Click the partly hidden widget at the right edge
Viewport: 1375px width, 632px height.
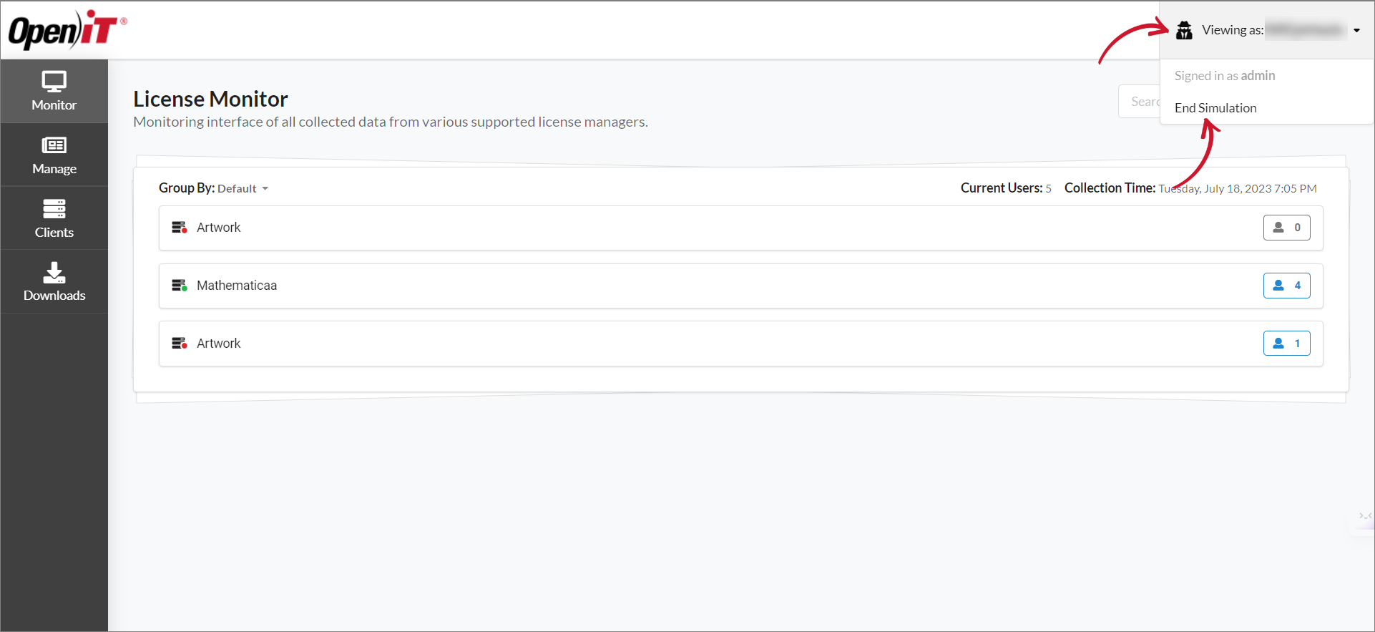pyautogui.click(x=1364, y=517)
